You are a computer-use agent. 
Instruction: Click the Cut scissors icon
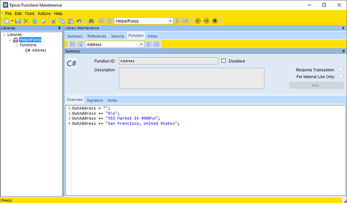tap(53, 21)
